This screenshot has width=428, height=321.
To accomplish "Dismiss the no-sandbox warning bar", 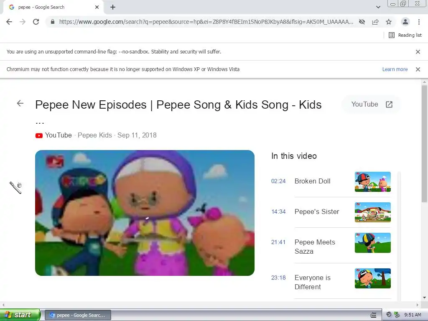I will (418, 52).
